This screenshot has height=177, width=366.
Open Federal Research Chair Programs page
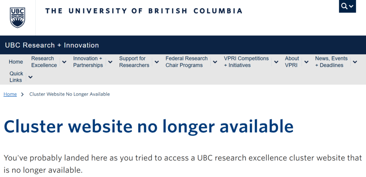click(186, 62)
